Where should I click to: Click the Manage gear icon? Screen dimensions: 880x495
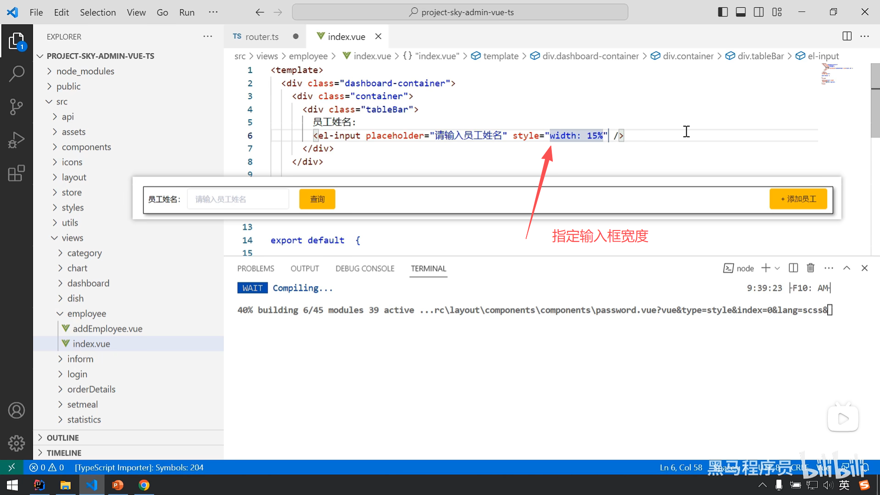(16, 443)
